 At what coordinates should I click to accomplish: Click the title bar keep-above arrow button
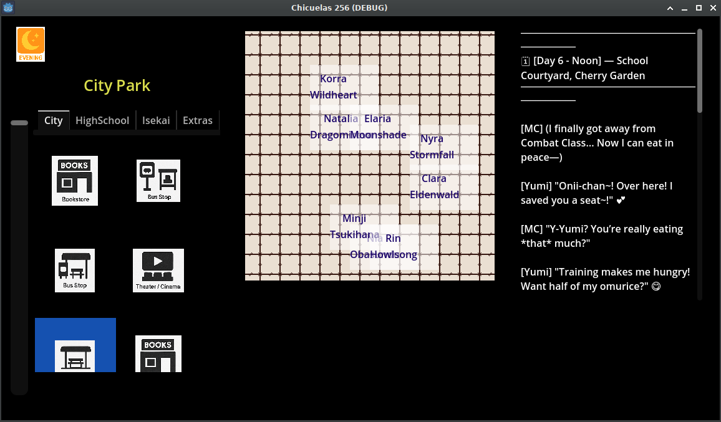coord(670,8)
